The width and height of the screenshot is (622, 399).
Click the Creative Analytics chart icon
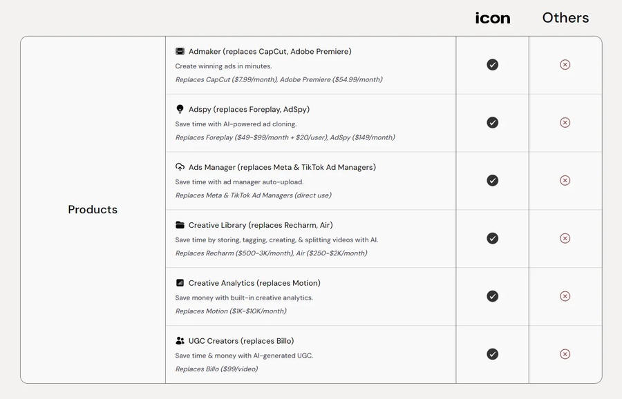click(x=180, y=283)
